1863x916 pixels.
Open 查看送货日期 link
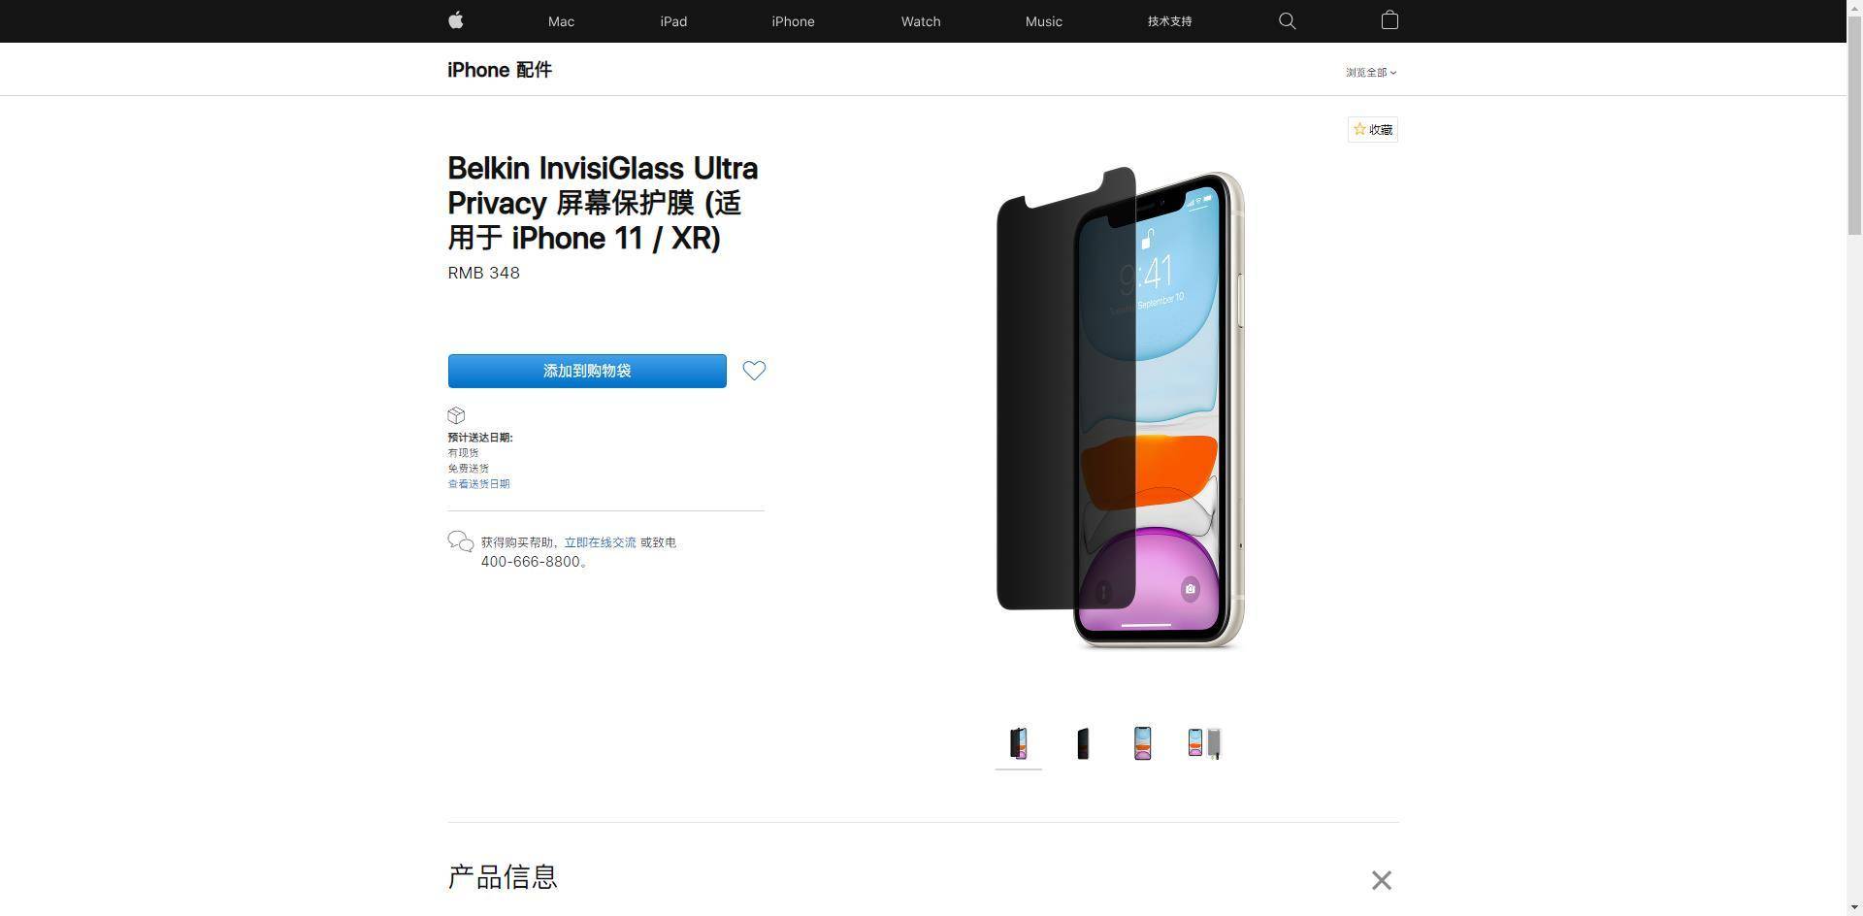click(x=478, y=484)
